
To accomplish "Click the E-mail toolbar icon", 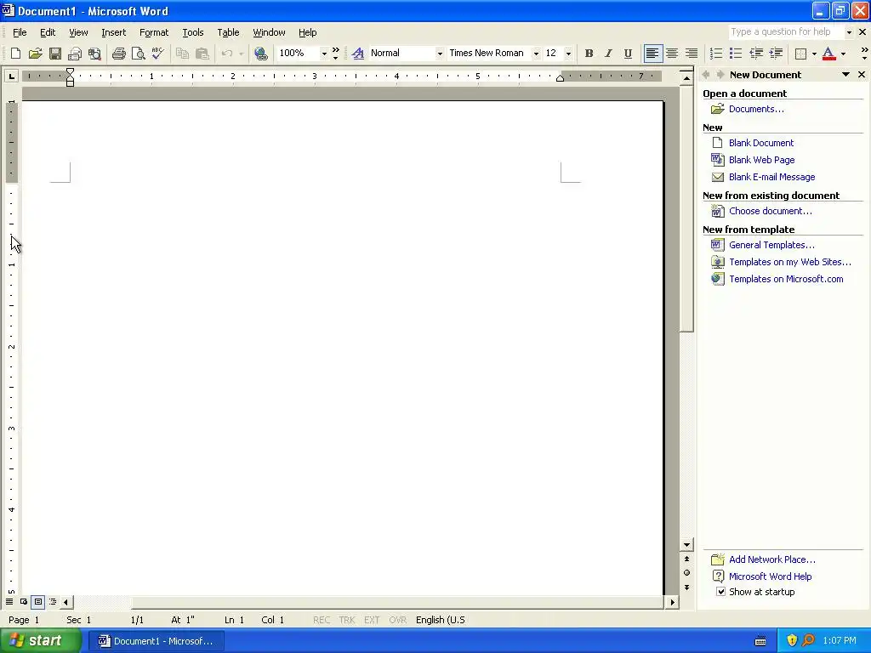I will click(75, 54).
